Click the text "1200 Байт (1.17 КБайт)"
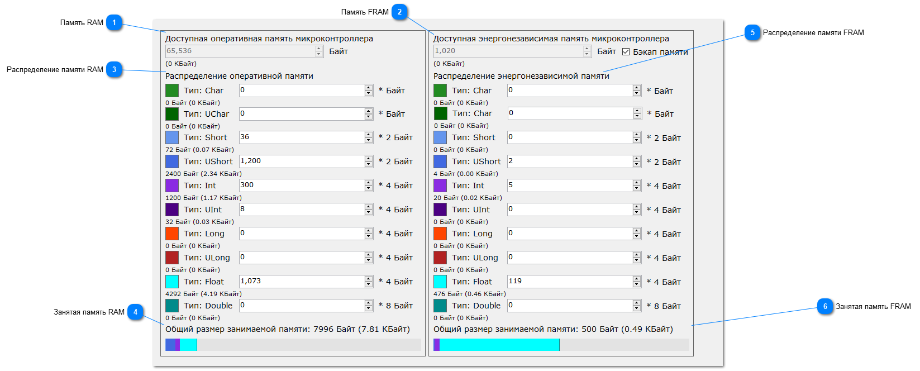Screen dimensions: 920x371 [x=203, y=198]
